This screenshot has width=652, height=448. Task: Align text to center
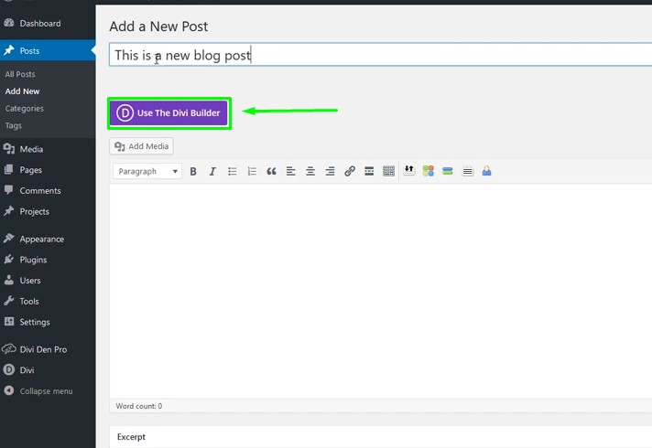[x=310, y=171]
